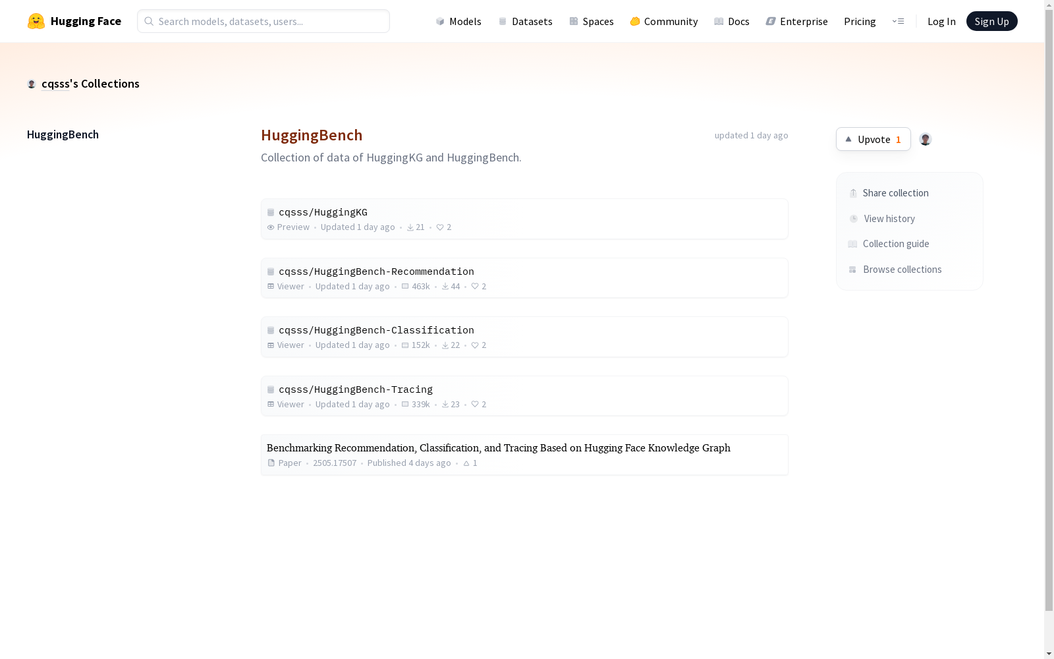Click the scrollbar down arrow
The width and height of the screenshot is (1054, 659).
pos(1049,654)
